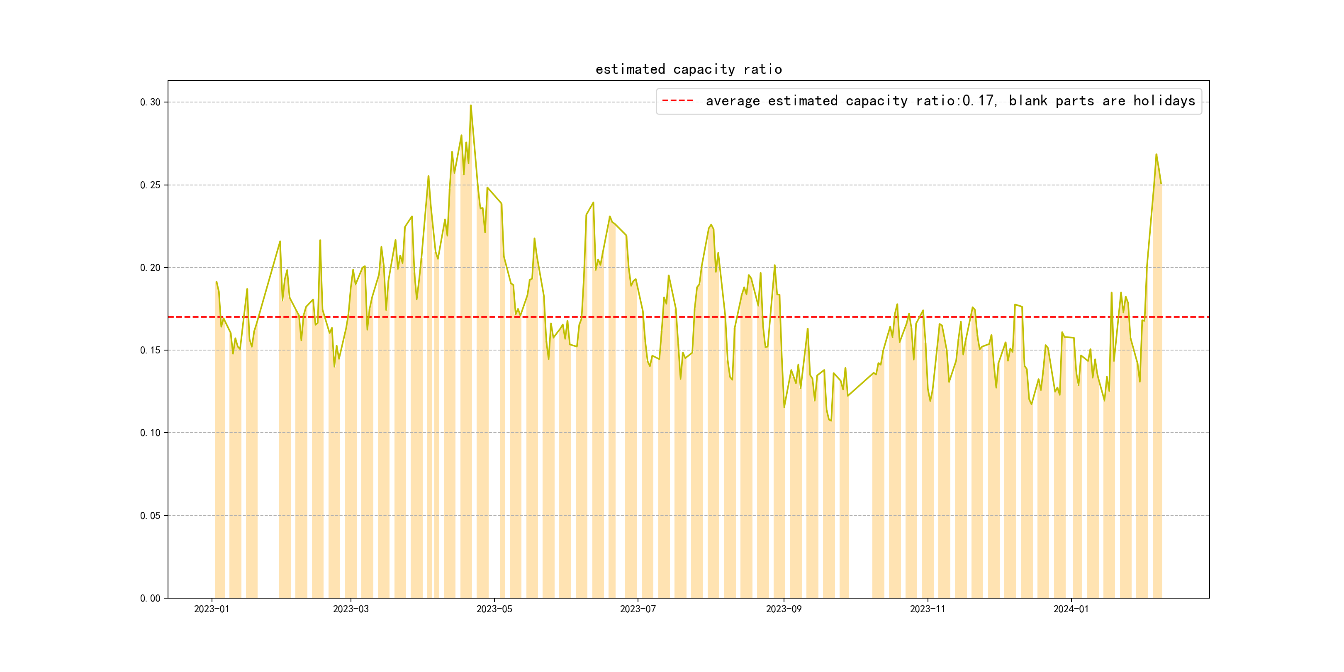Click the 2023-09 x-axis date label
The image size is (1344, 672).
coord(783,609)
